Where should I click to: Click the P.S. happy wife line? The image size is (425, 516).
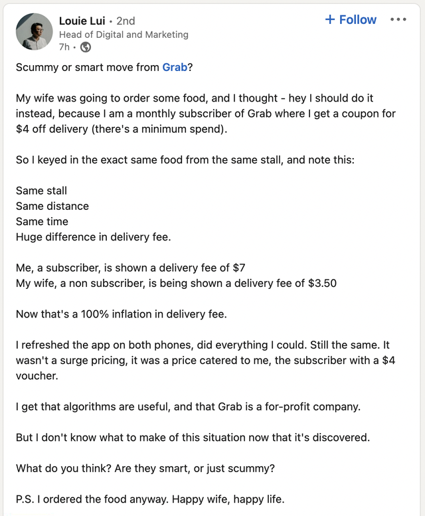150,499
